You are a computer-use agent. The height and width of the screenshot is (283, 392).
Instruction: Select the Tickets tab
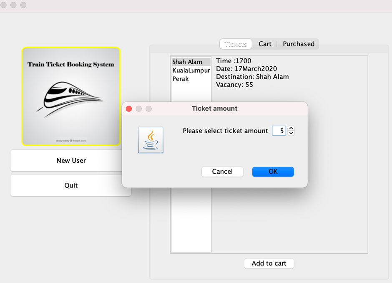(236, 44)
